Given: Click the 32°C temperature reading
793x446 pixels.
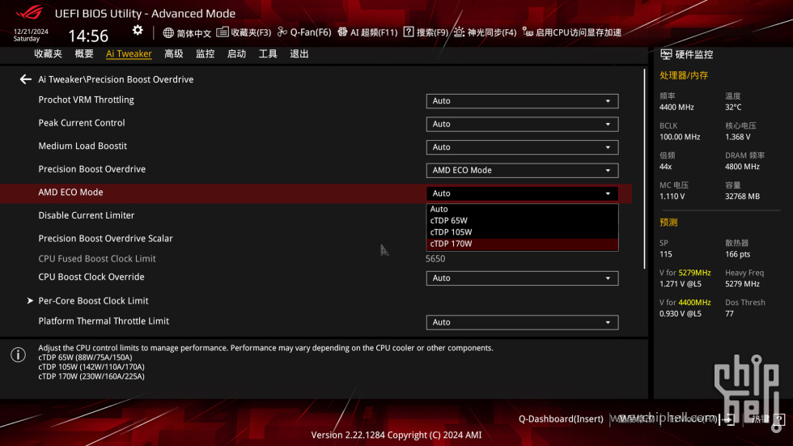Looking at the screenshot, I should (733, 107).
